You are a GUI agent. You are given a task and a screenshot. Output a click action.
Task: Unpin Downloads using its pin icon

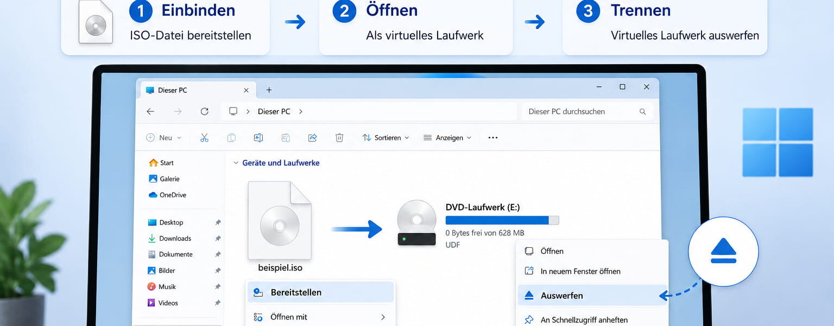tap(218, 239)
